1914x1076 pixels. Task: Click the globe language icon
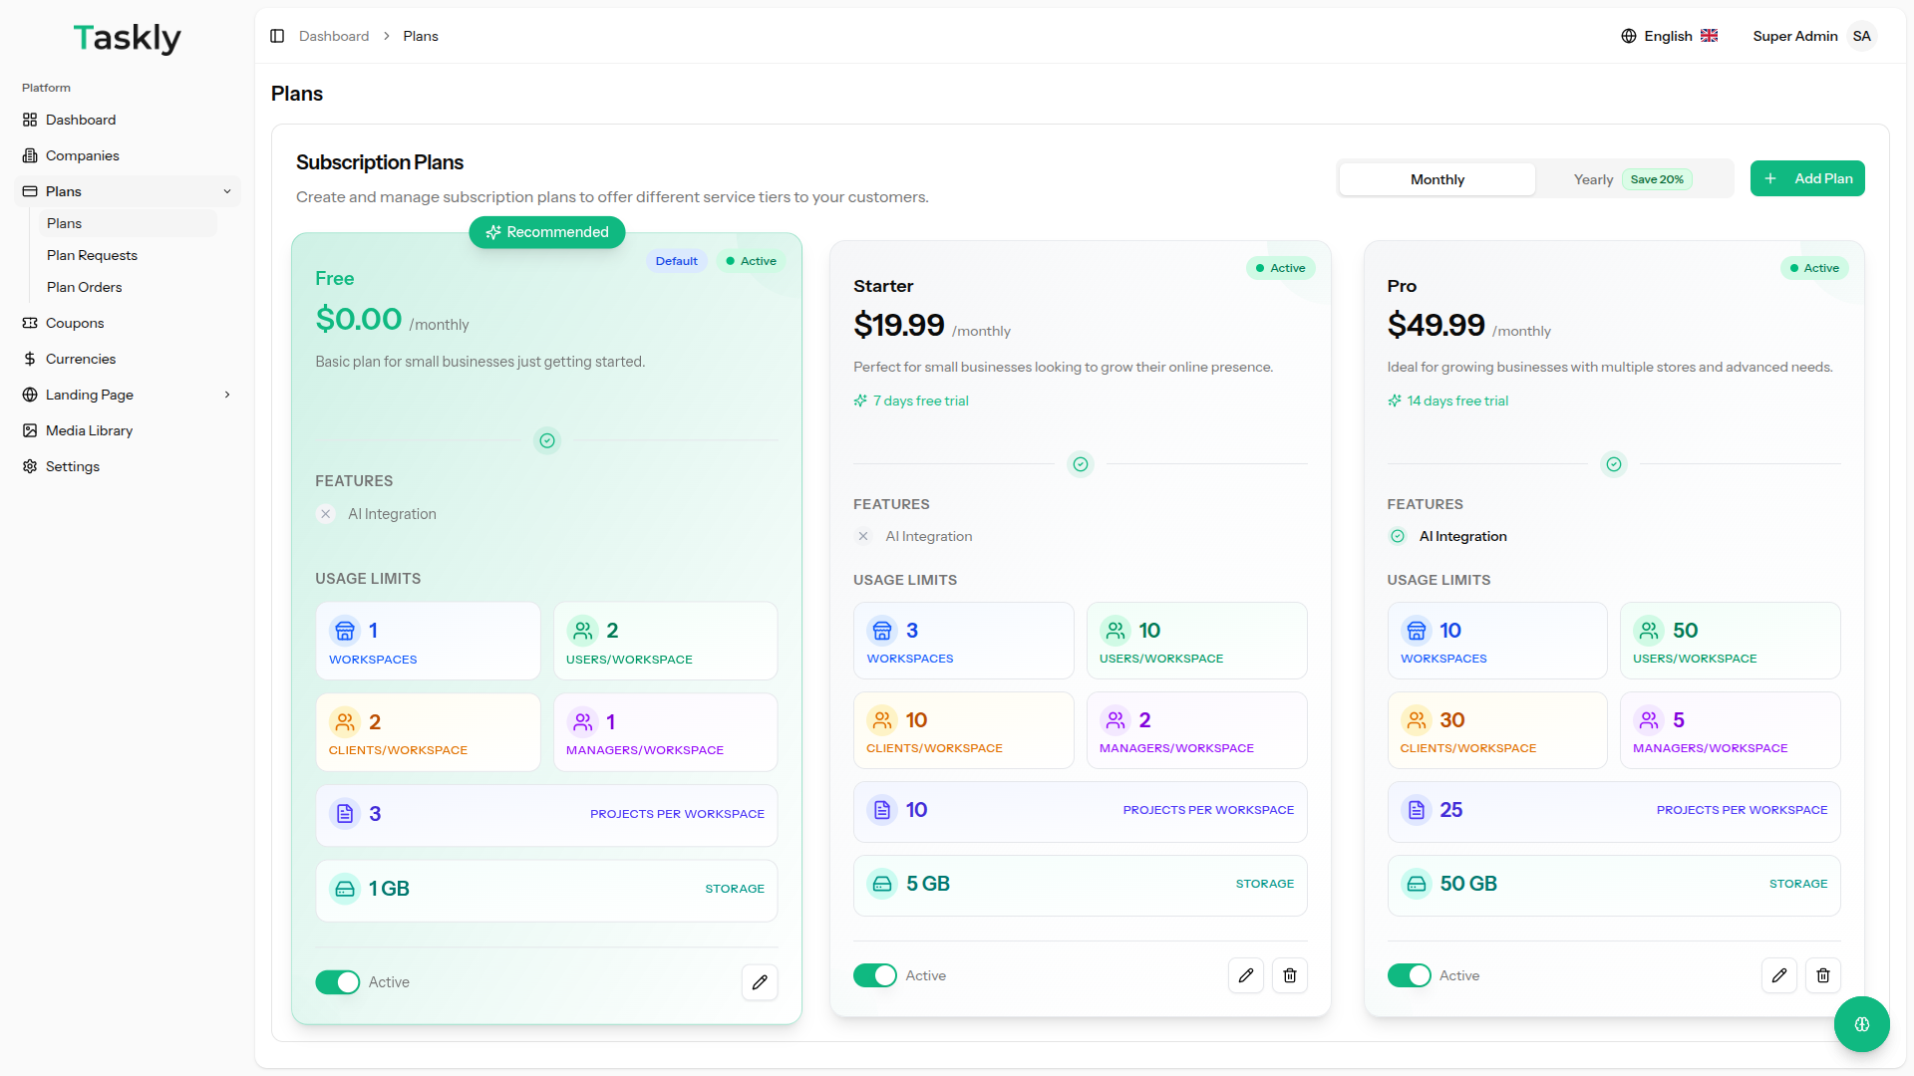point(1629,36)
